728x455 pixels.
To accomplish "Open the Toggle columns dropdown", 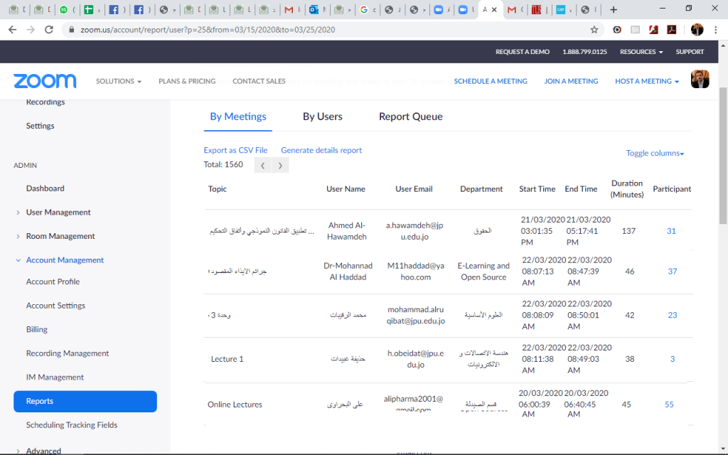I will [655, 154].
